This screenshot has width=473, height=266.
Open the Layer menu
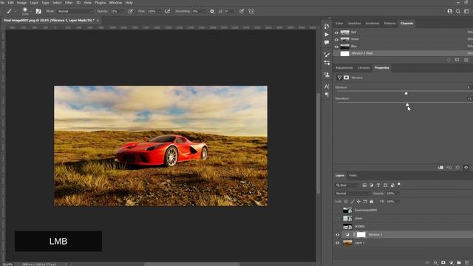pyautogui.click(x=34, y=2)
